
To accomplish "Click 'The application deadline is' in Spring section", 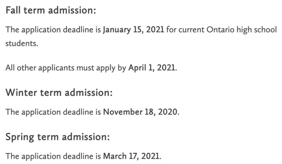I will (x=53, y=156).
